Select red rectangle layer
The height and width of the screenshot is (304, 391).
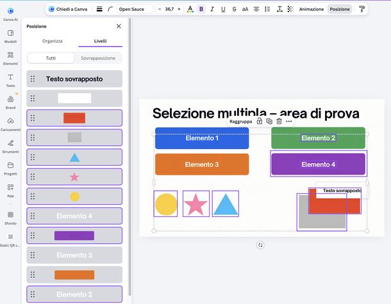pos(74,118)
